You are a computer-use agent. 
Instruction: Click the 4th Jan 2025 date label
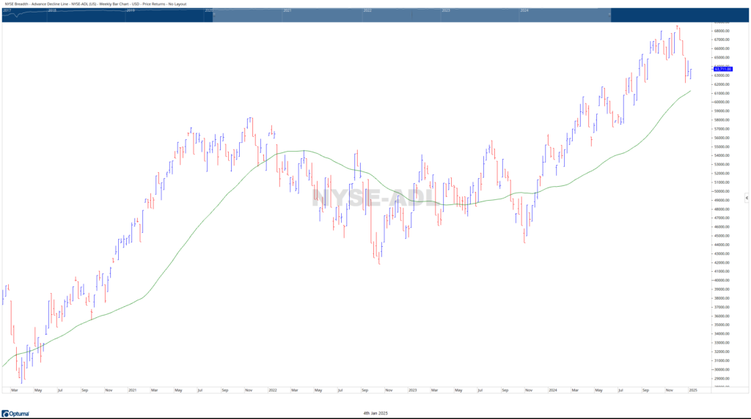coord(375,413)
